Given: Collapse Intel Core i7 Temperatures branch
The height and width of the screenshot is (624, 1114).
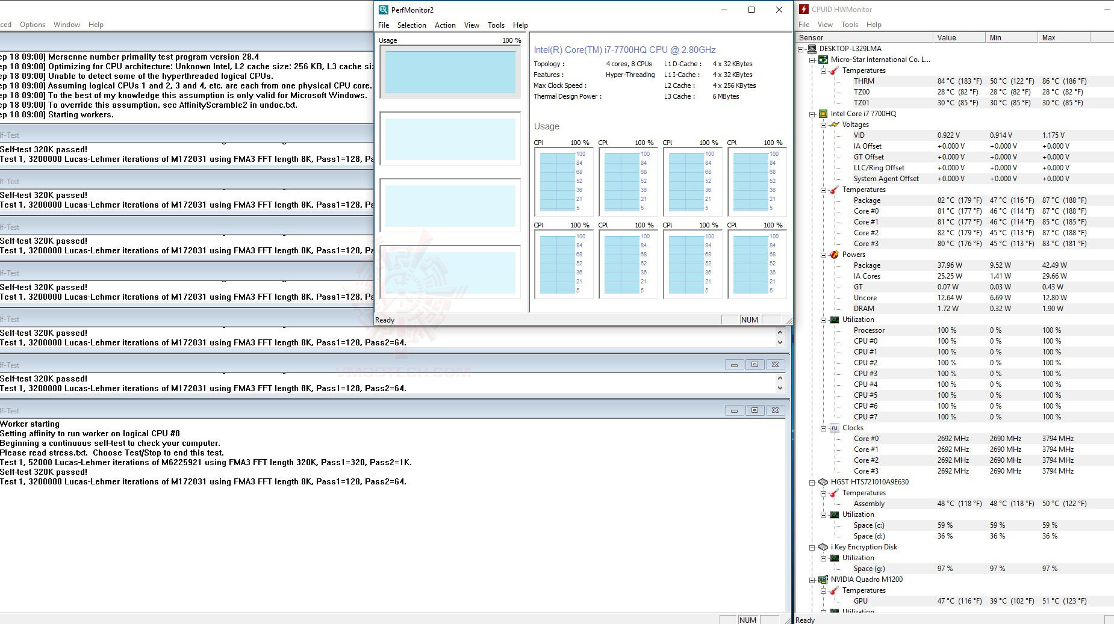Looking at the screenshot, I should (823, 190).
